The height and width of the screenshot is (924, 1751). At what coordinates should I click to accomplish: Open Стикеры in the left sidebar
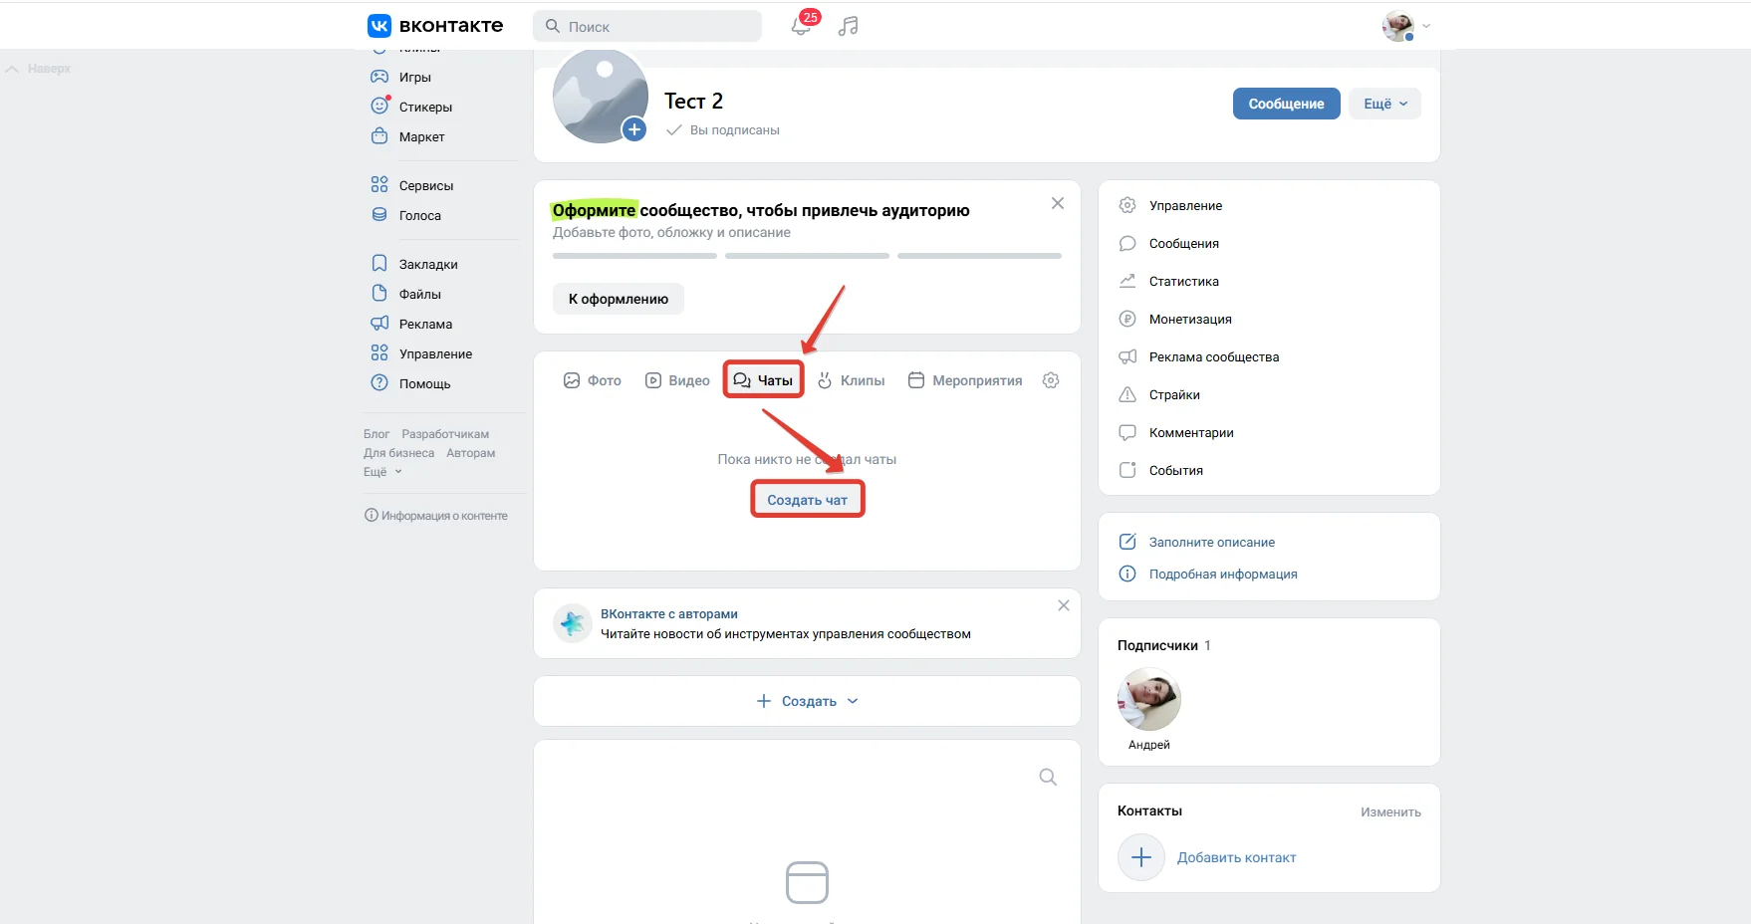[x=425, y=107]
